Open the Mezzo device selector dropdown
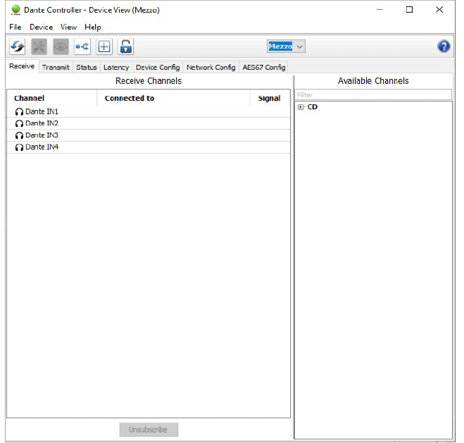The image size is (464, 443). (286, 47)
